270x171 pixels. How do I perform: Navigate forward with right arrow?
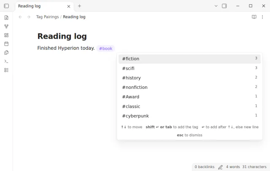point(29,17)
